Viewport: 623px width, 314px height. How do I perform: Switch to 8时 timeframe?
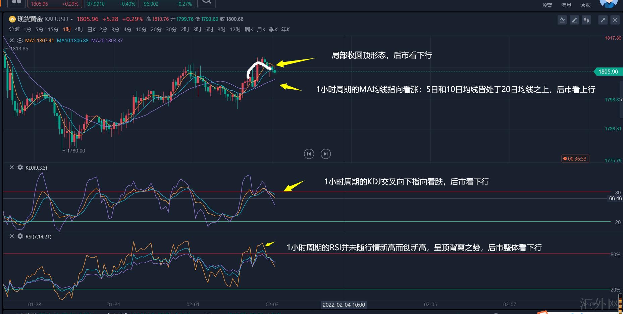point(221,29)
